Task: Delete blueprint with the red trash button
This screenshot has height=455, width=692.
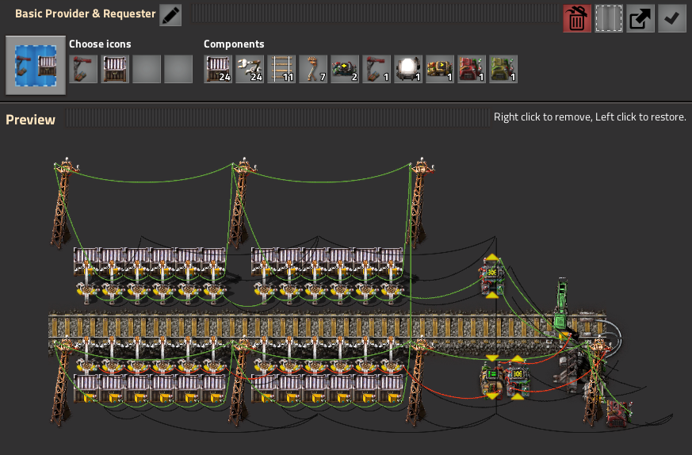Action: (x=577, y=19)
